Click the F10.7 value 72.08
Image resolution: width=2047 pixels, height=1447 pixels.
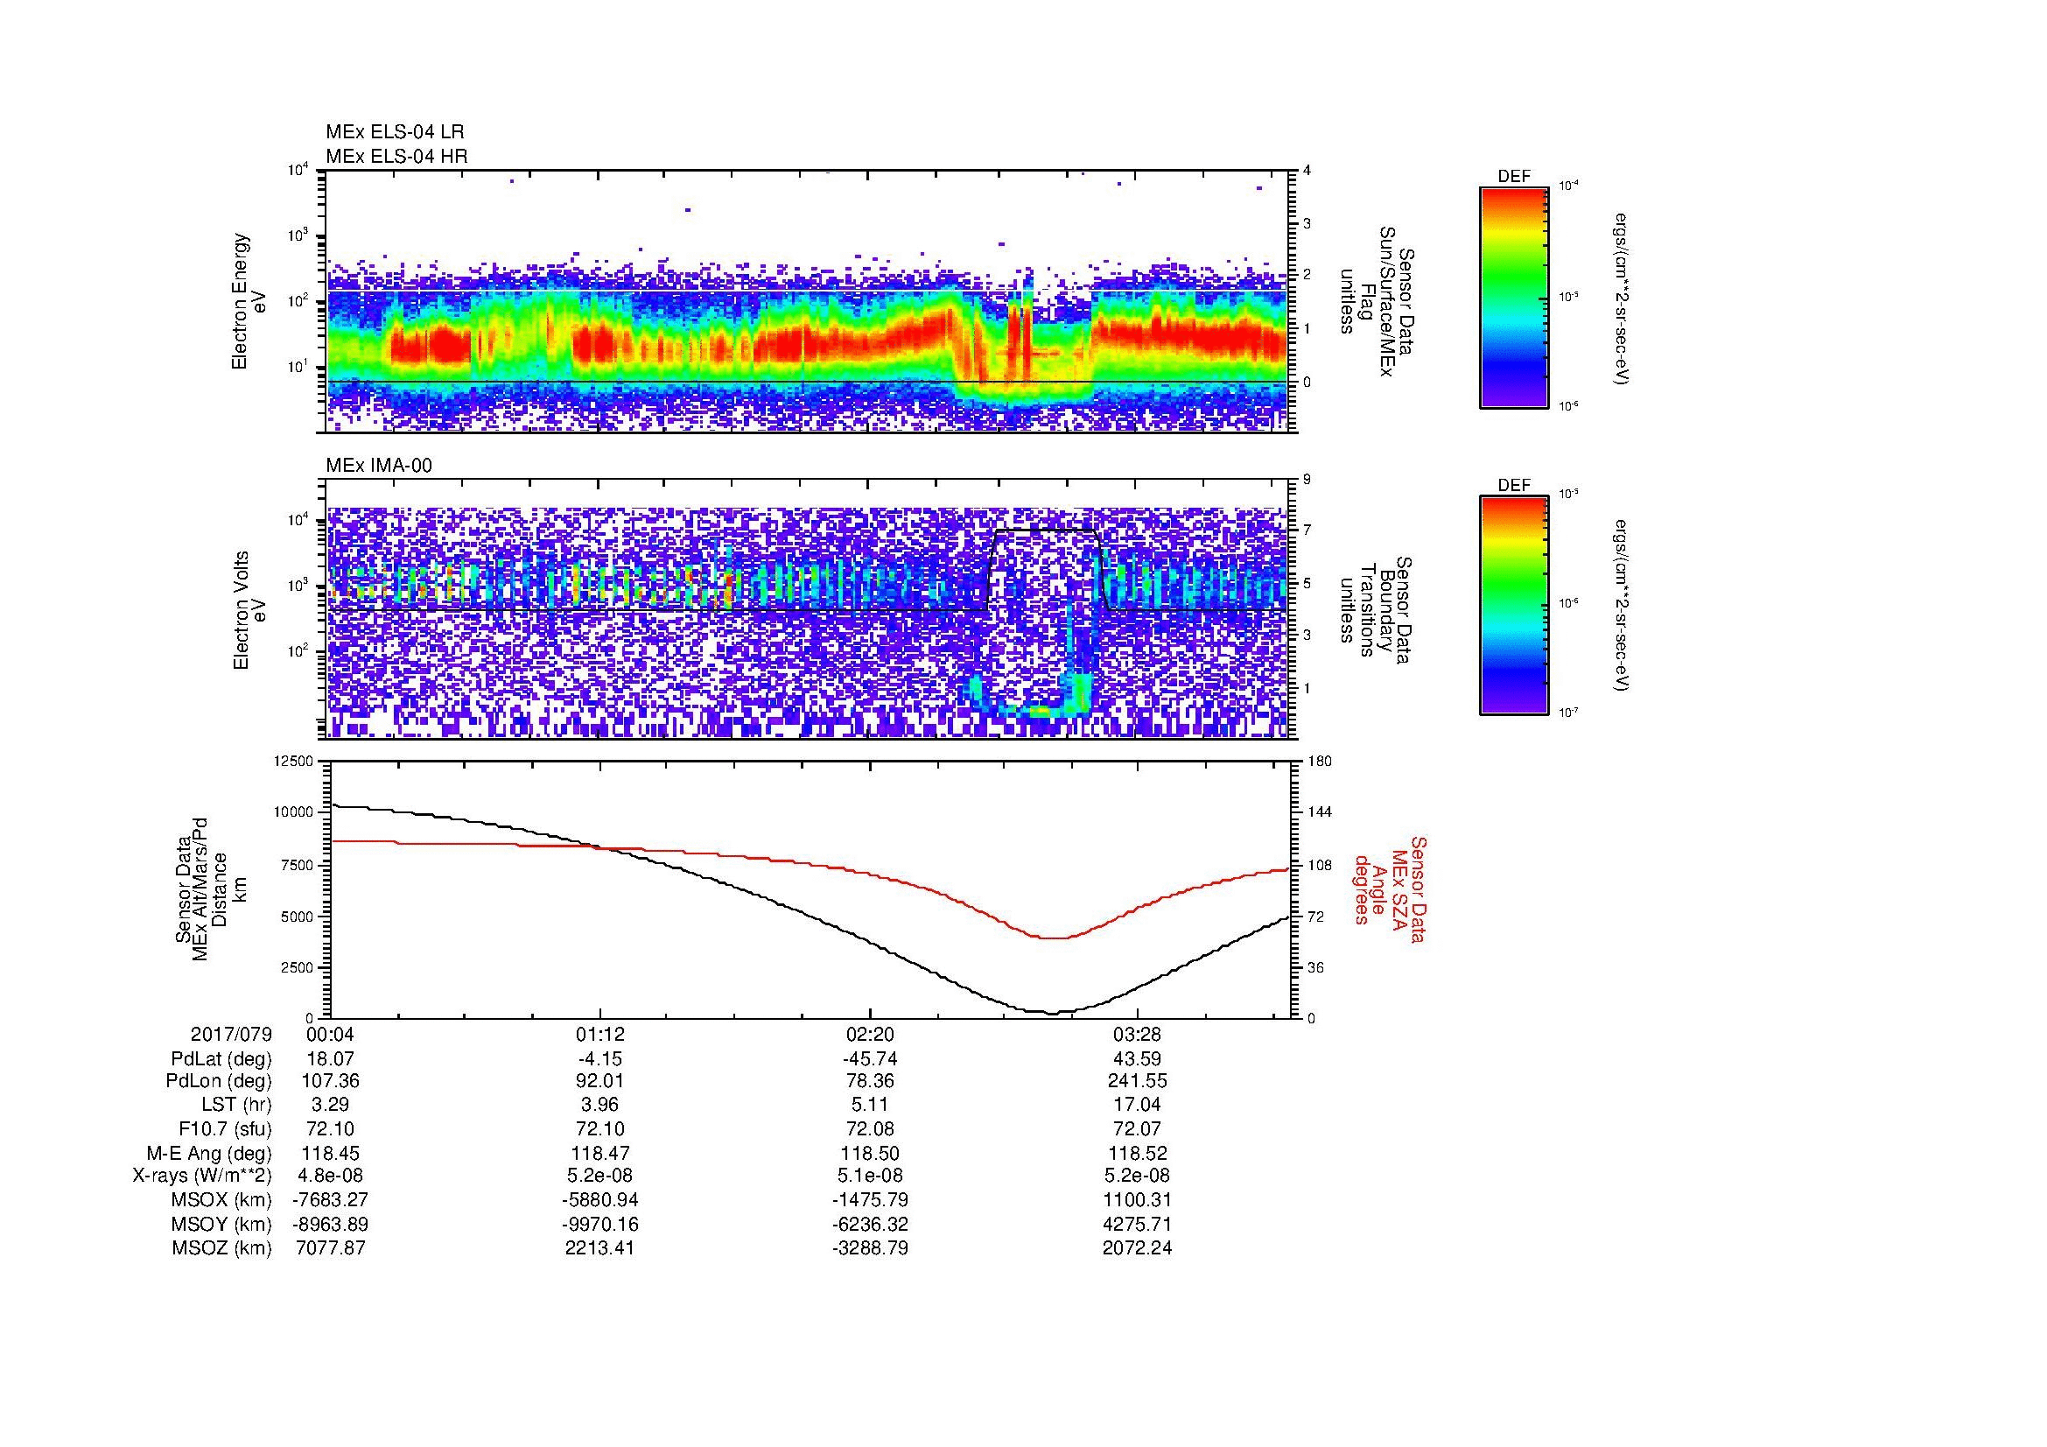point(869,1128)
